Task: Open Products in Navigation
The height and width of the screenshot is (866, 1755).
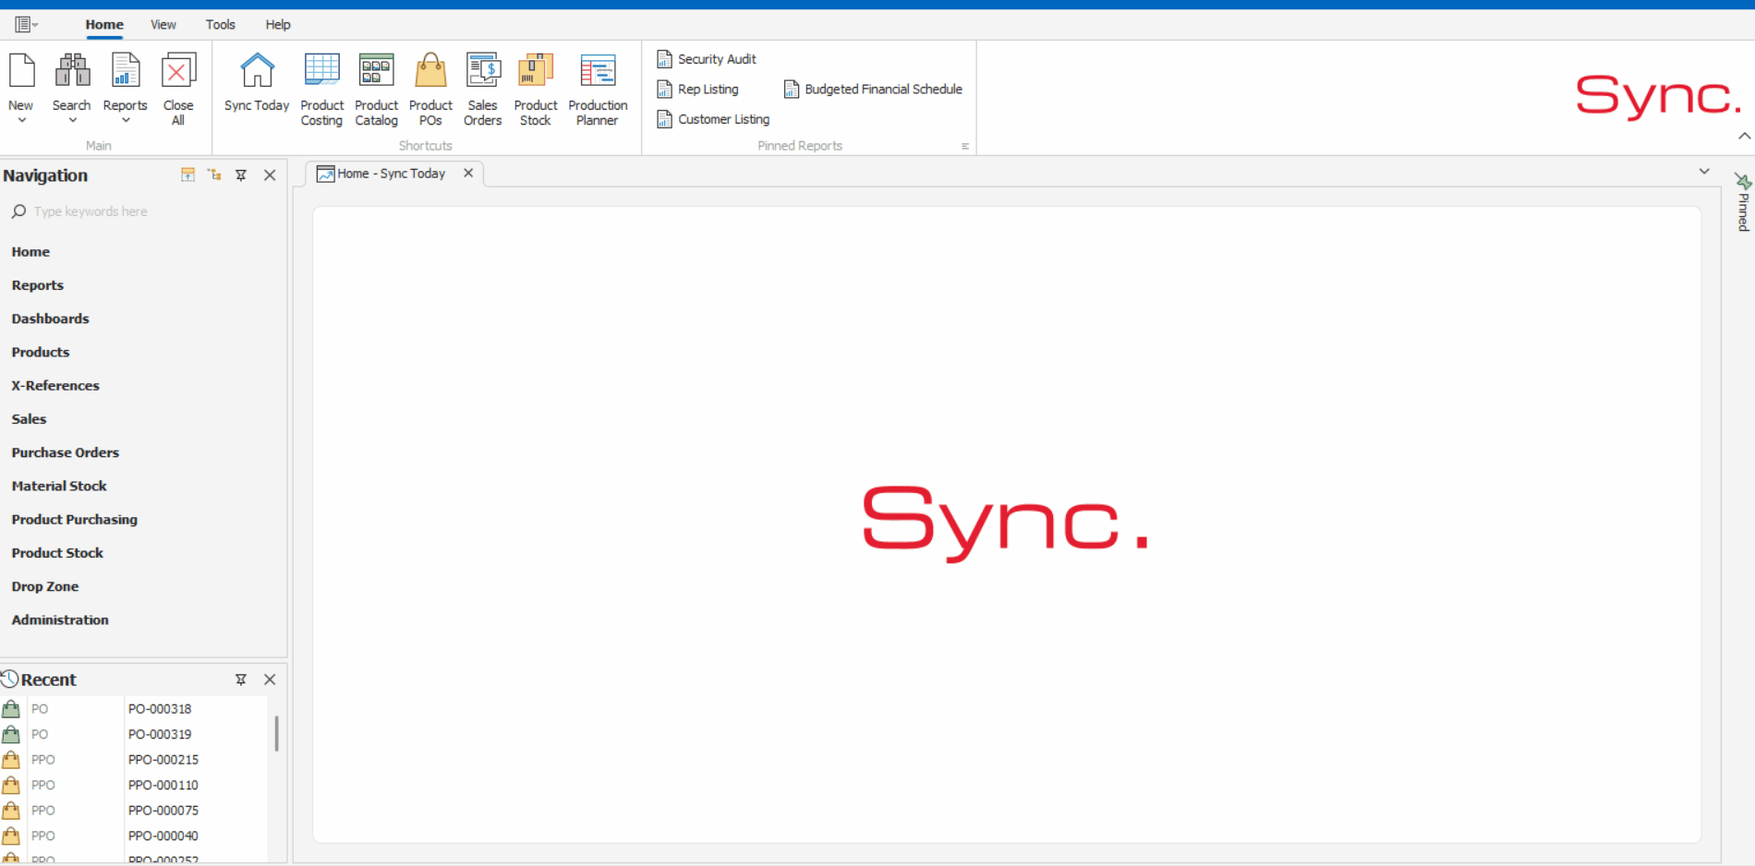Action: pyautogui.click(x=41, y=352)
